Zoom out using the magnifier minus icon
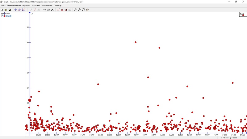247x139 pixels. click(79, 10)
